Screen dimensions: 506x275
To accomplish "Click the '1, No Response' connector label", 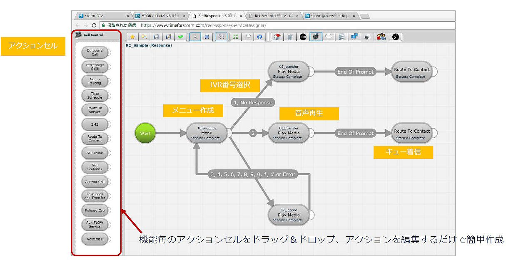I will tap(253, 102).
